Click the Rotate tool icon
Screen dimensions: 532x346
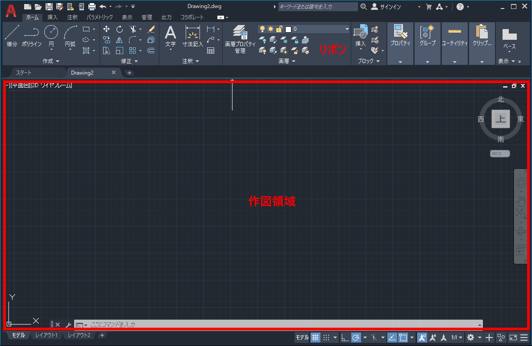[x=120, y=29]
